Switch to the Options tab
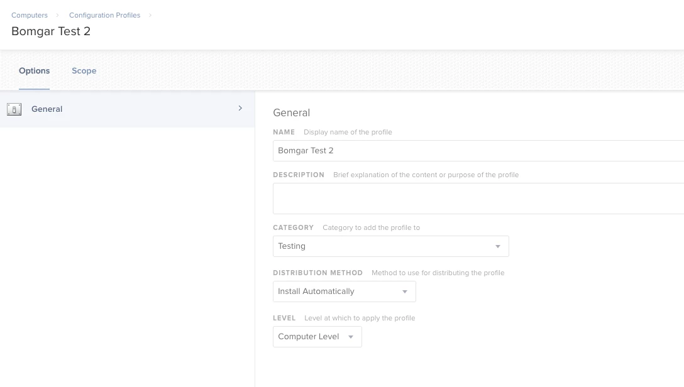 (34, 70)
